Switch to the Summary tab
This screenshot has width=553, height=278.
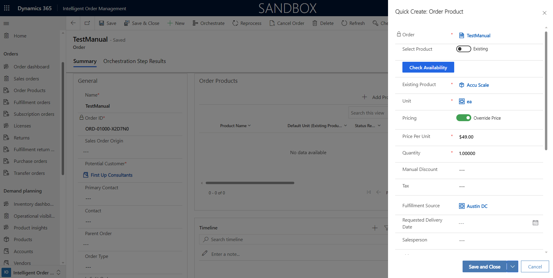85,61
